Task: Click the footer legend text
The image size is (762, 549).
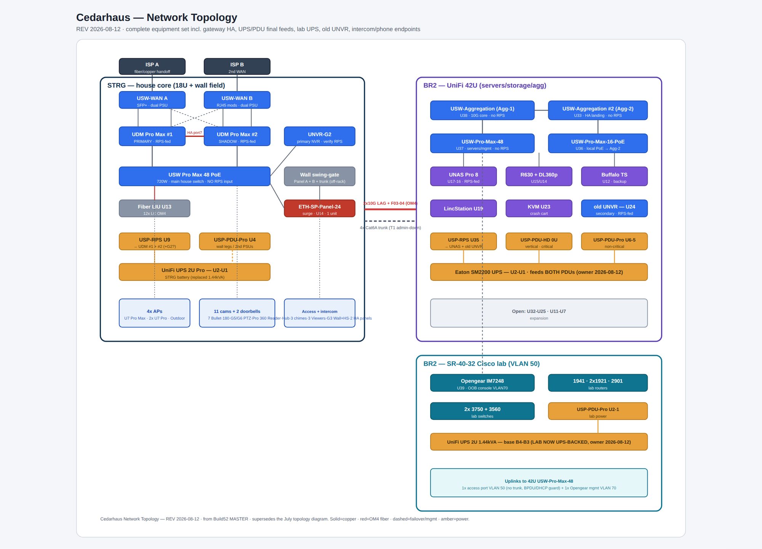Action: coord(285,519)
